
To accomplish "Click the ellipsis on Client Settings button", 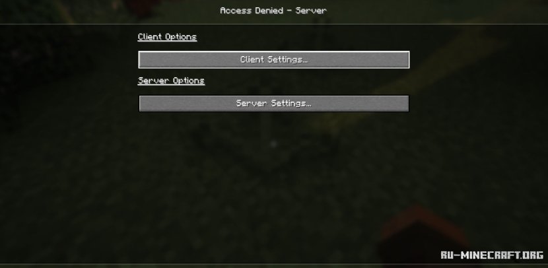I will pyautogui.click(x=304, y=61).
